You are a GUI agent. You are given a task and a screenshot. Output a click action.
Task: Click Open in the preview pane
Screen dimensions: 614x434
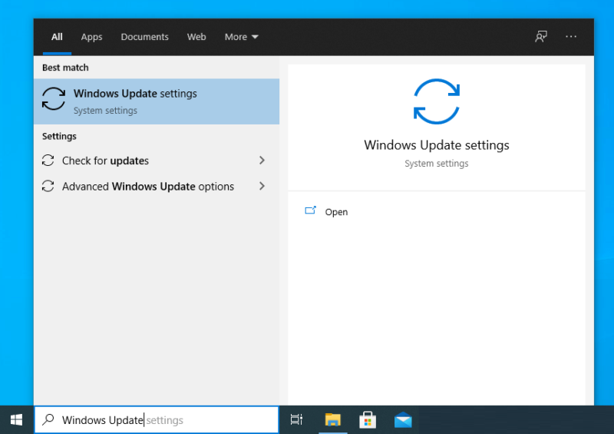336,212
